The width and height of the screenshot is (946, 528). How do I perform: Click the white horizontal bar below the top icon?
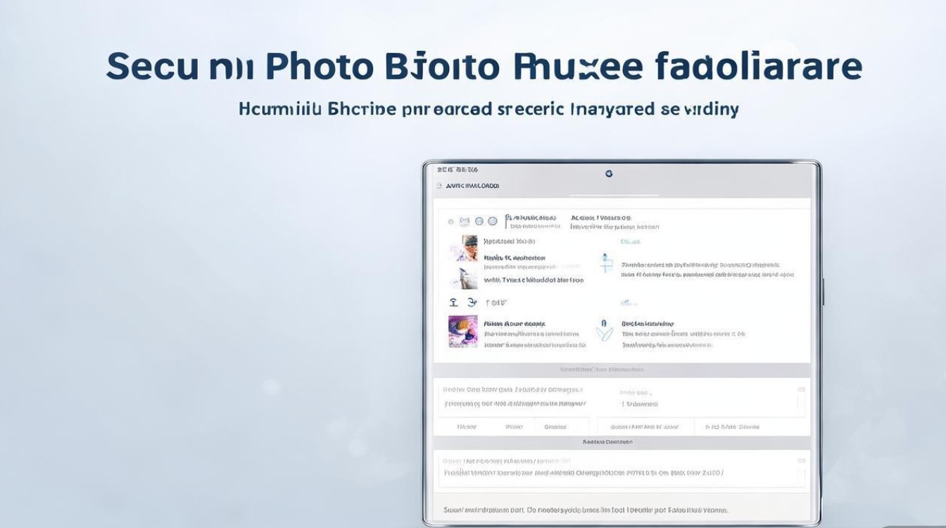[622, 195]
